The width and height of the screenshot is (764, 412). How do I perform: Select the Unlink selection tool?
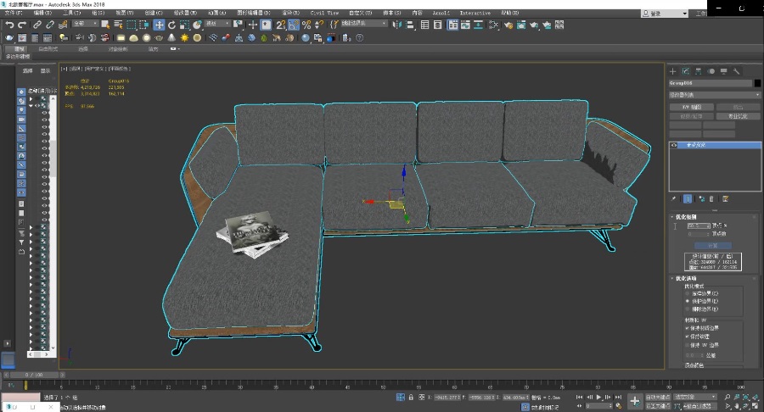(50, 25)
